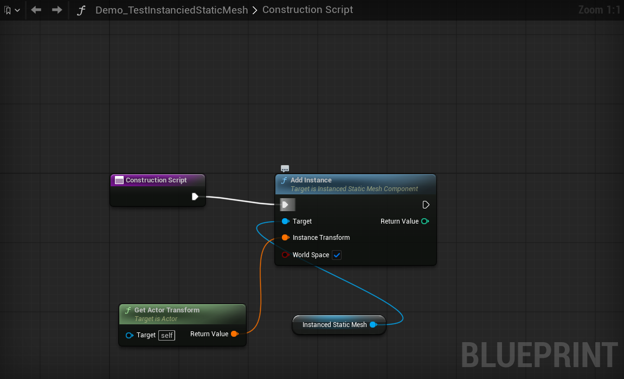This screenshot has width=624, height=379.
Task: Click Add Instance execution output pin
Action: pyautogui.click(x=426, y=205)
